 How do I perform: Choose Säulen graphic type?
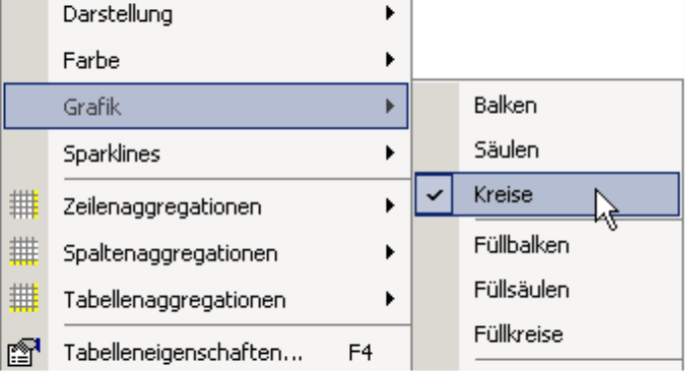(547, 150)
